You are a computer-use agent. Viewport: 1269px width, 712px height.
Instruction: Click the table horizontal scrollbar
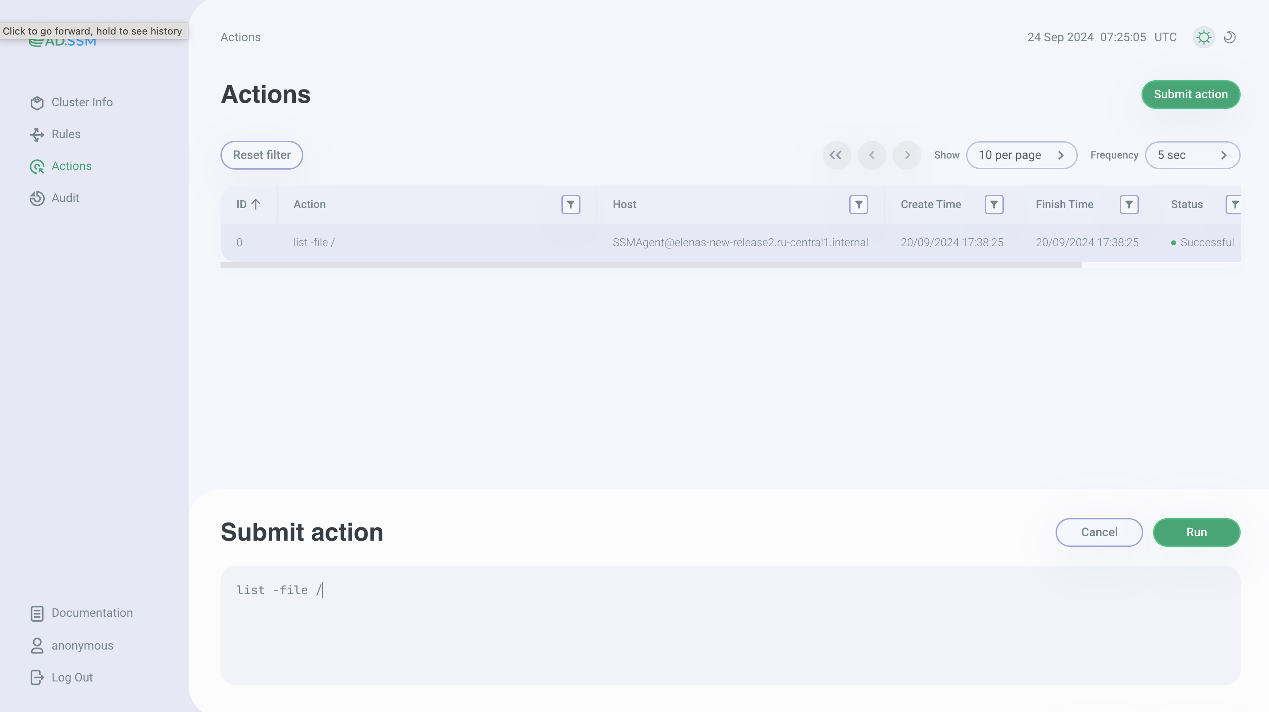(x=650, y=266)
